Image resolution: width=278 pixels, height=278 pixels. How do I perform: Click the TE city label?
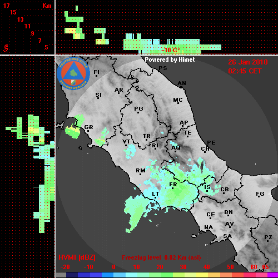(x=188, y=133)
